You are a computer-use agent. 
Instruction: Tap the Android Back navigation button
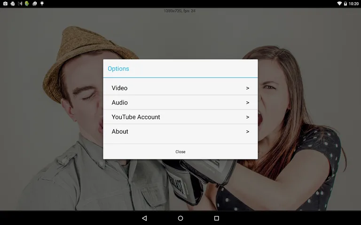click(144, 218)
